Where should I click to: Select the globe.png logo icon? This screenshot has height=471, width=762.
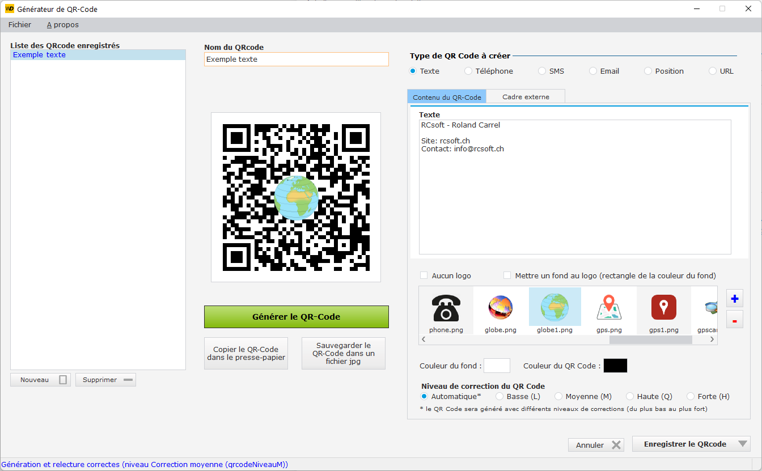(x=500, y=309)
